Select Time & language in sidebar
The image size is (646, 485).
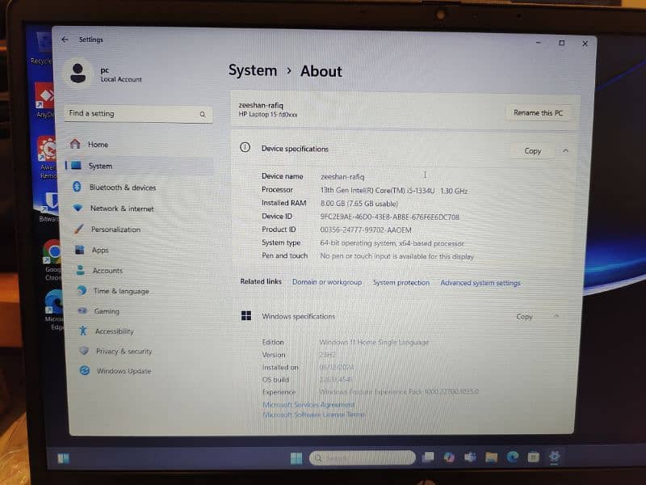coord(121,291)
